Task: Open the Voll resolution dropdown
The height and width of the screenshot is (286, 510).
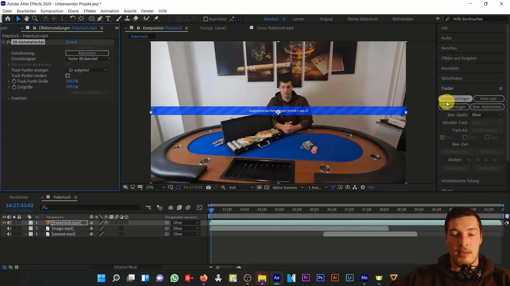Action: [x=241, y=187]
